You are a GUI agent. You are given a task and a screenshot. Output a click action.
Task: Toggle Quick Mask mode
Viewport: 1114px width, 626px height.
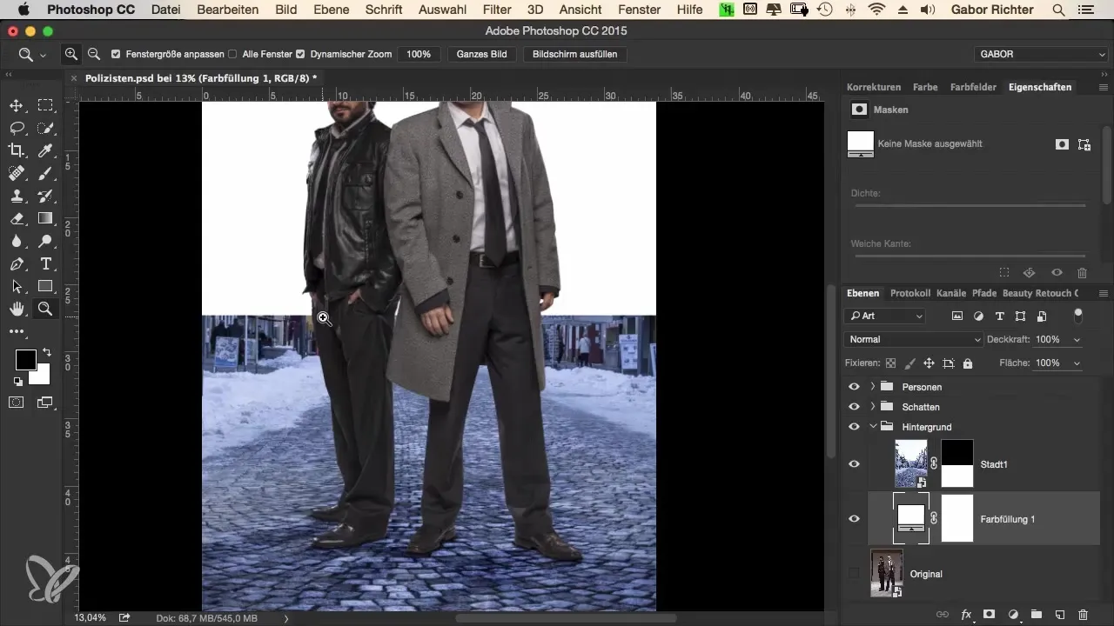[x=17, y=403]
